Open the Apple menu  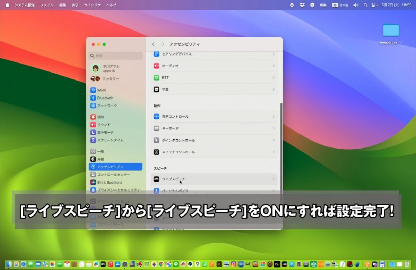click(x=7, y=5)
